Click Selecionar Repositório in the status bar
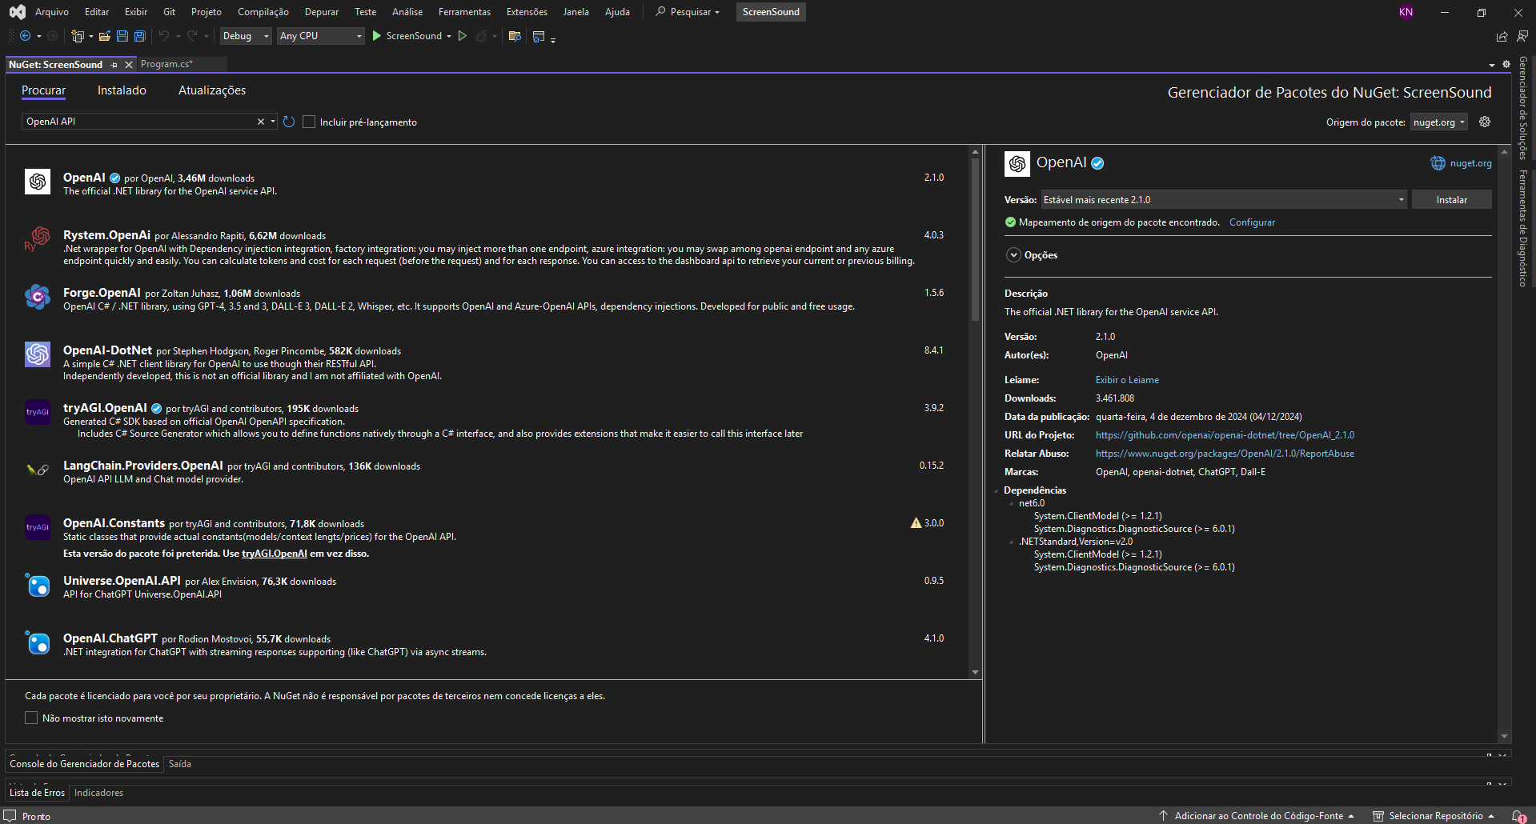Image resolution: width=1536 pixels, height=824 pixels. pyautogui.click(x=1434, y=816)
